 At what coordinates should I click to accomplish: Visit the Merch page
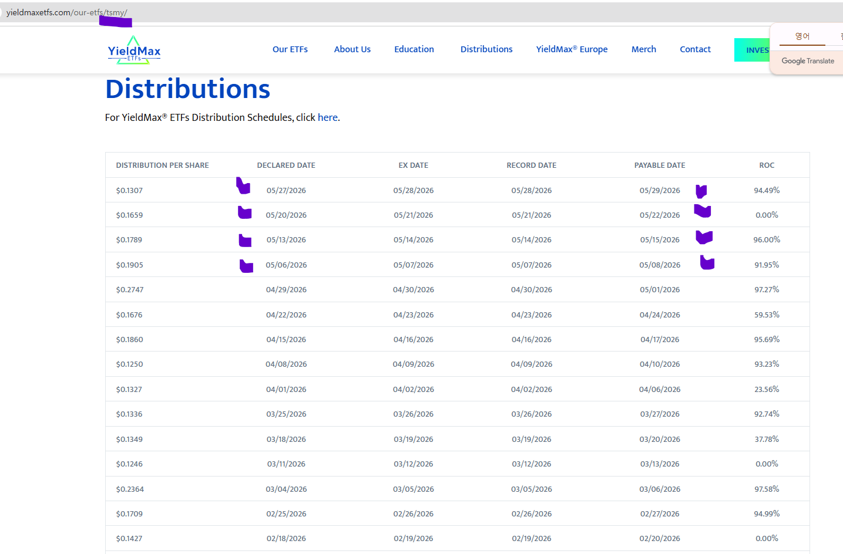(x=644, y=49)
